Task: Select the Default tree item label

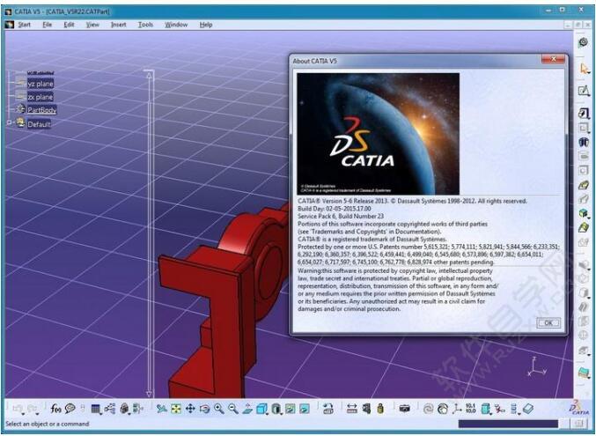Action: [x=39, y=124]
